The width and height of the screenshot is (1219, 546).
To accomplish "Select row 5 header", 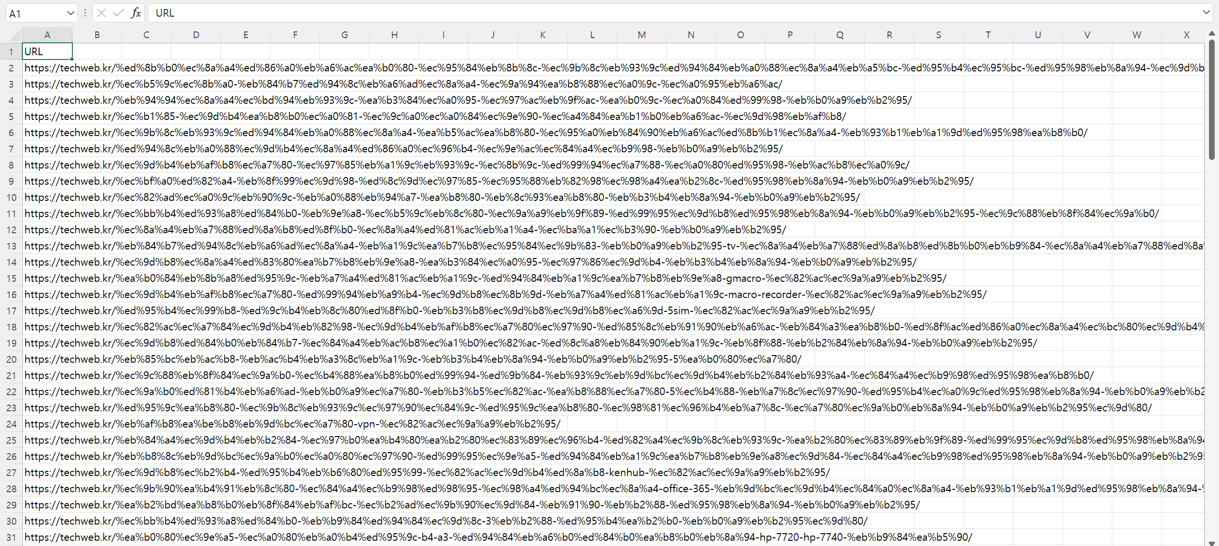I will click(11, 116).
